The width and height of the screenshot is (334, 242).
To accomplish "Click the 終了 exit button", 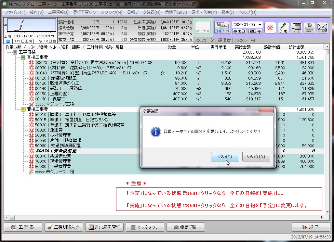I will coord(311,227).
